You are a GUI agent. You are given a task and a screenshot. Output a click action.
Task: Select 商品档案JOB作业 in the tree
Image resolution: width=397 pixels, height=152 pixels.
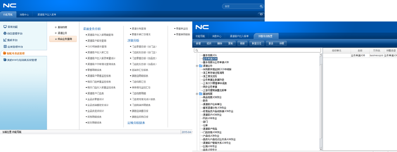tap(212, 97)
